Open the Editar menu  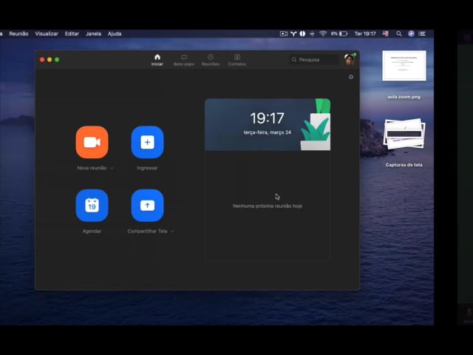[72, 34]
